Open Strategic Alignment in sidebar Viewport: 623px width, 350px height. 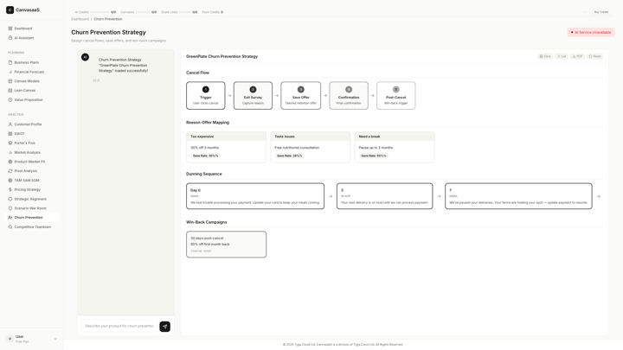[x=32, y=199]
